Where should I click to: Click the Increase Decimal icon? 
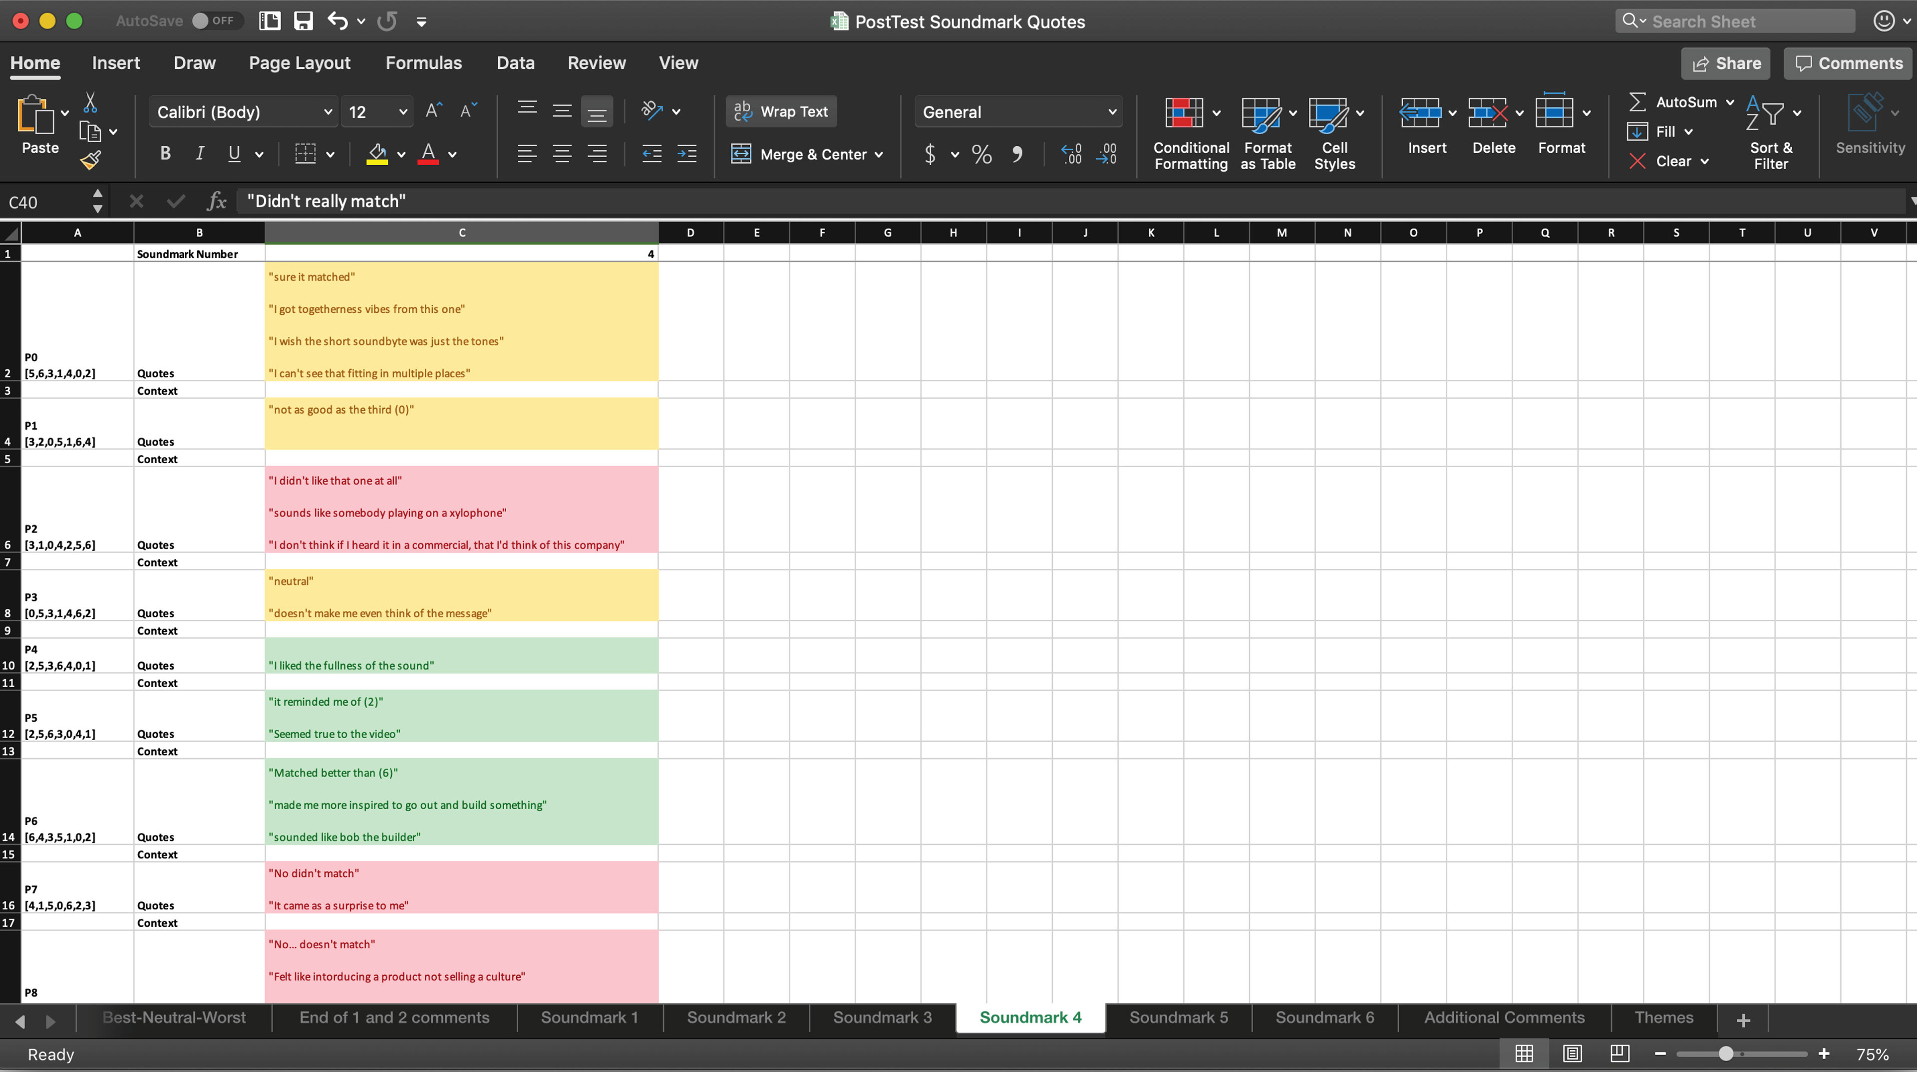pos(1071,154)
